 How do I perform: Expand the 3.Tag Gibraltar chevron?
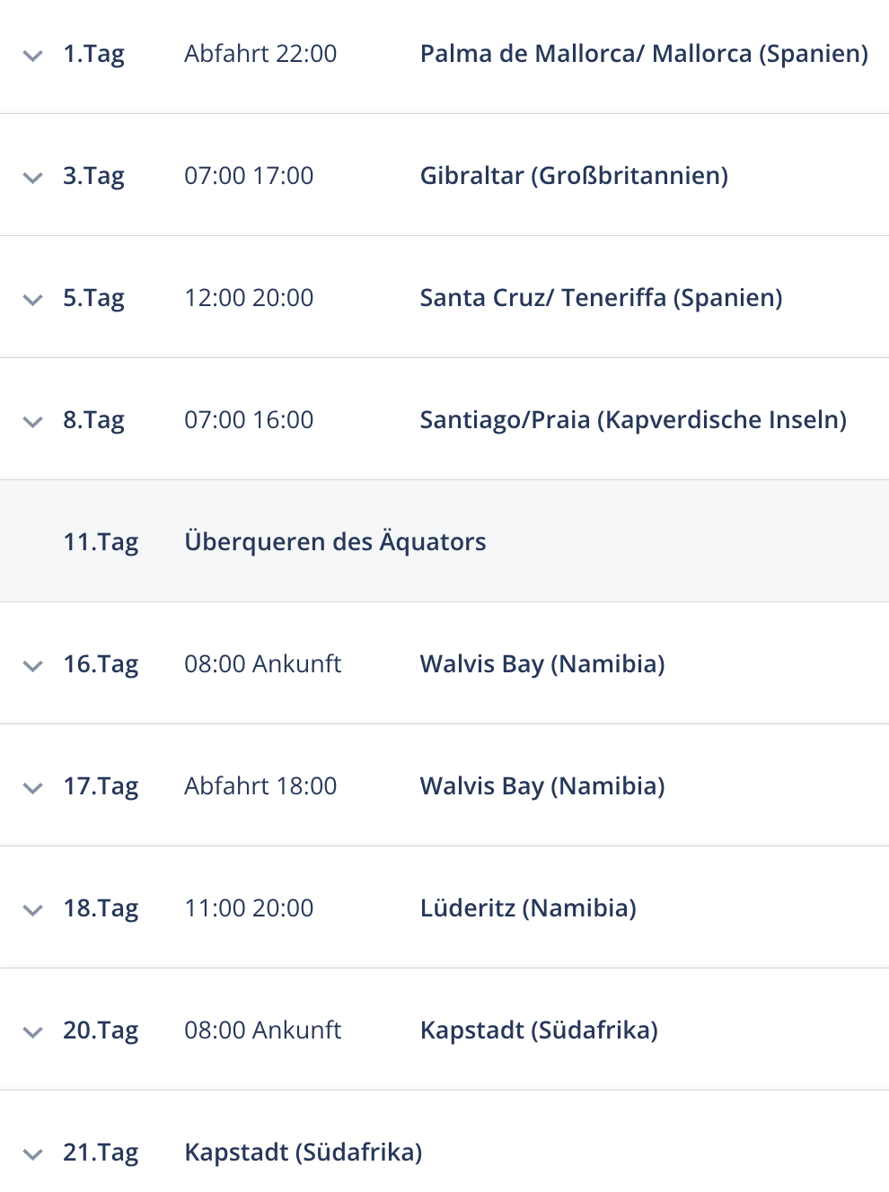click(32, 179)
